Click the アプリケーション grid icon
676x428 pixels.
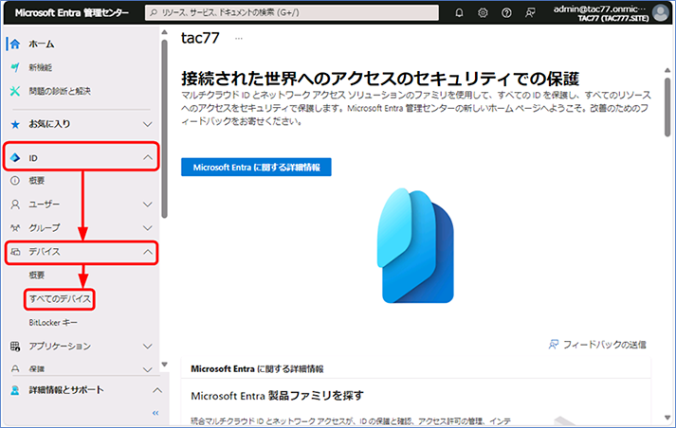click(x=15, y=347)
